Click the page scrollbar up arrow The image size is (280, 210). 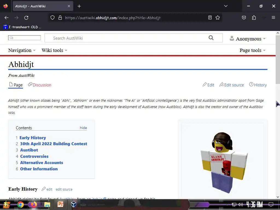coord(278,33)
